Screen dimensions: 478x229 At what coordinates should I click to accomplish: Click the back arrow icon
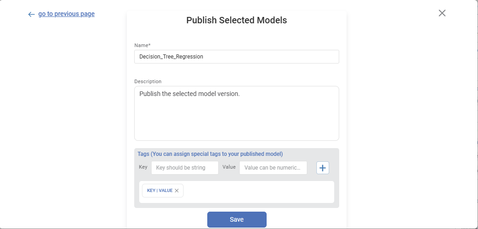pos(31,14)
